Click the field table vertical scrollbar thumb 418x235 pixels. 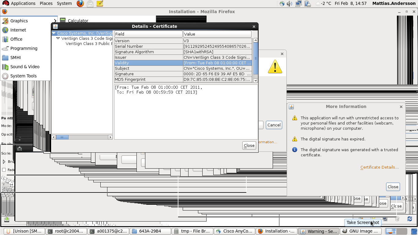[256, 58]
